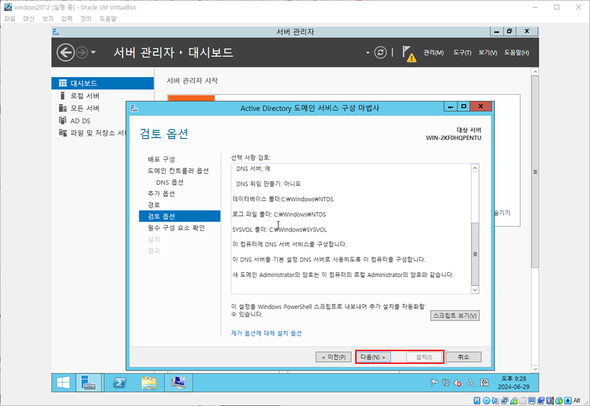This screenshot has height=406, width=590.
Task: Click VirtualBox hard disk status icon
Action: 477,400
